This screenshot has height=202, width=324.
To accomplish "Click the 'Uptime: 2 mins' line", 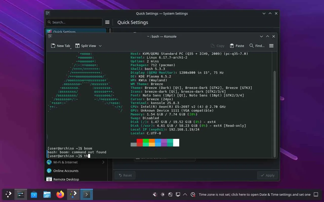I will 145,61.
